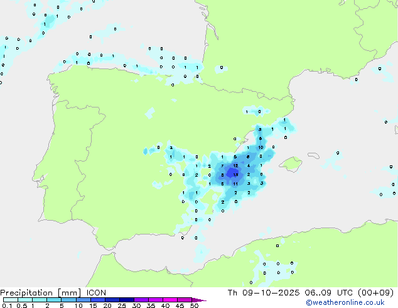Screen dimensions: 398x308
Task: Click the '(00+09)' forecast offset text
Action: coord(375,293)
